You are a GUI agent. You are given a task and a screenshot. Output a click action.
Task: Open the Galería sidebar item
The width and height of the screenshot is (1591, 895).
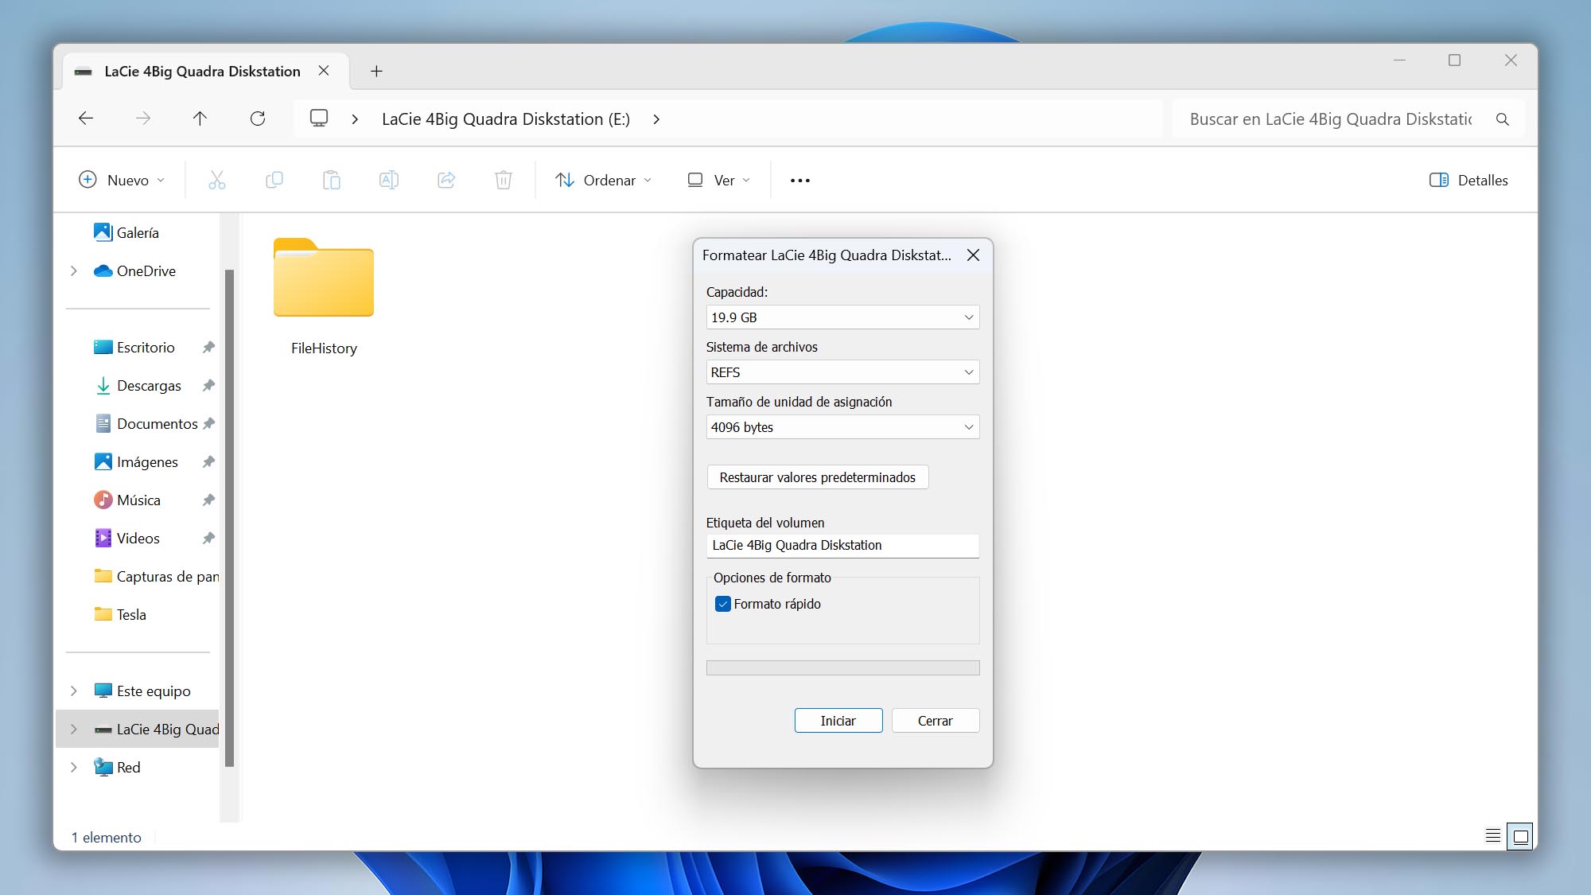[x=138, y=233]
